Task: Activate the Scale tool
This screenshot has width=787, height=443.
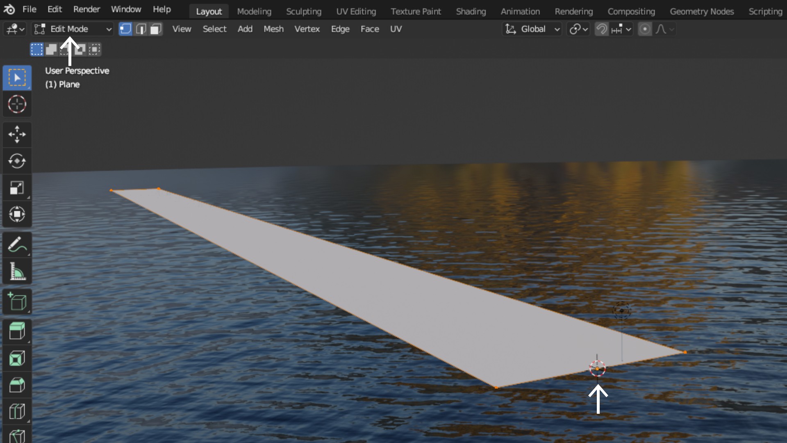Action: point(17,188)
